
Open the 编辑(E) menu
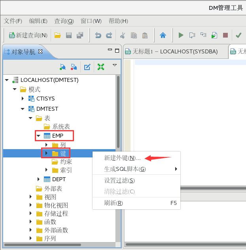(x=38, y=21)
